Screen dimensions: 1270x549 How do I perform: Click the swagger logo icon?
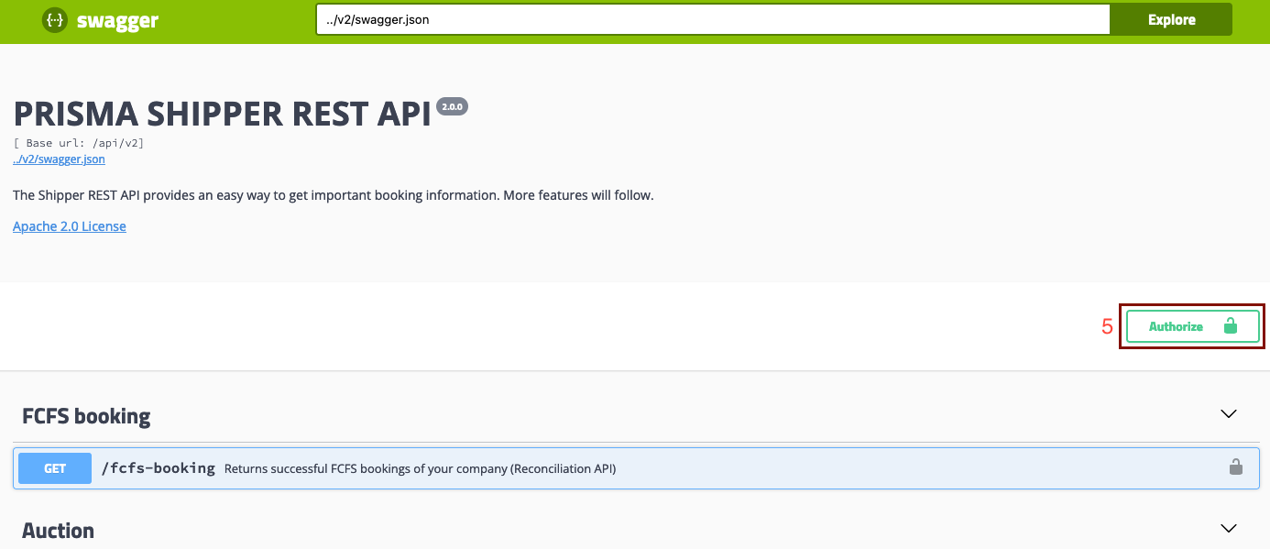55,20
